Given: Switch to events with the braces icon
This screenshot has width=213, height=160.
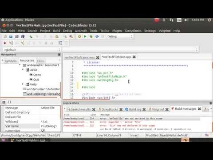Looking at the screenshot, I should tap(9, 102).
